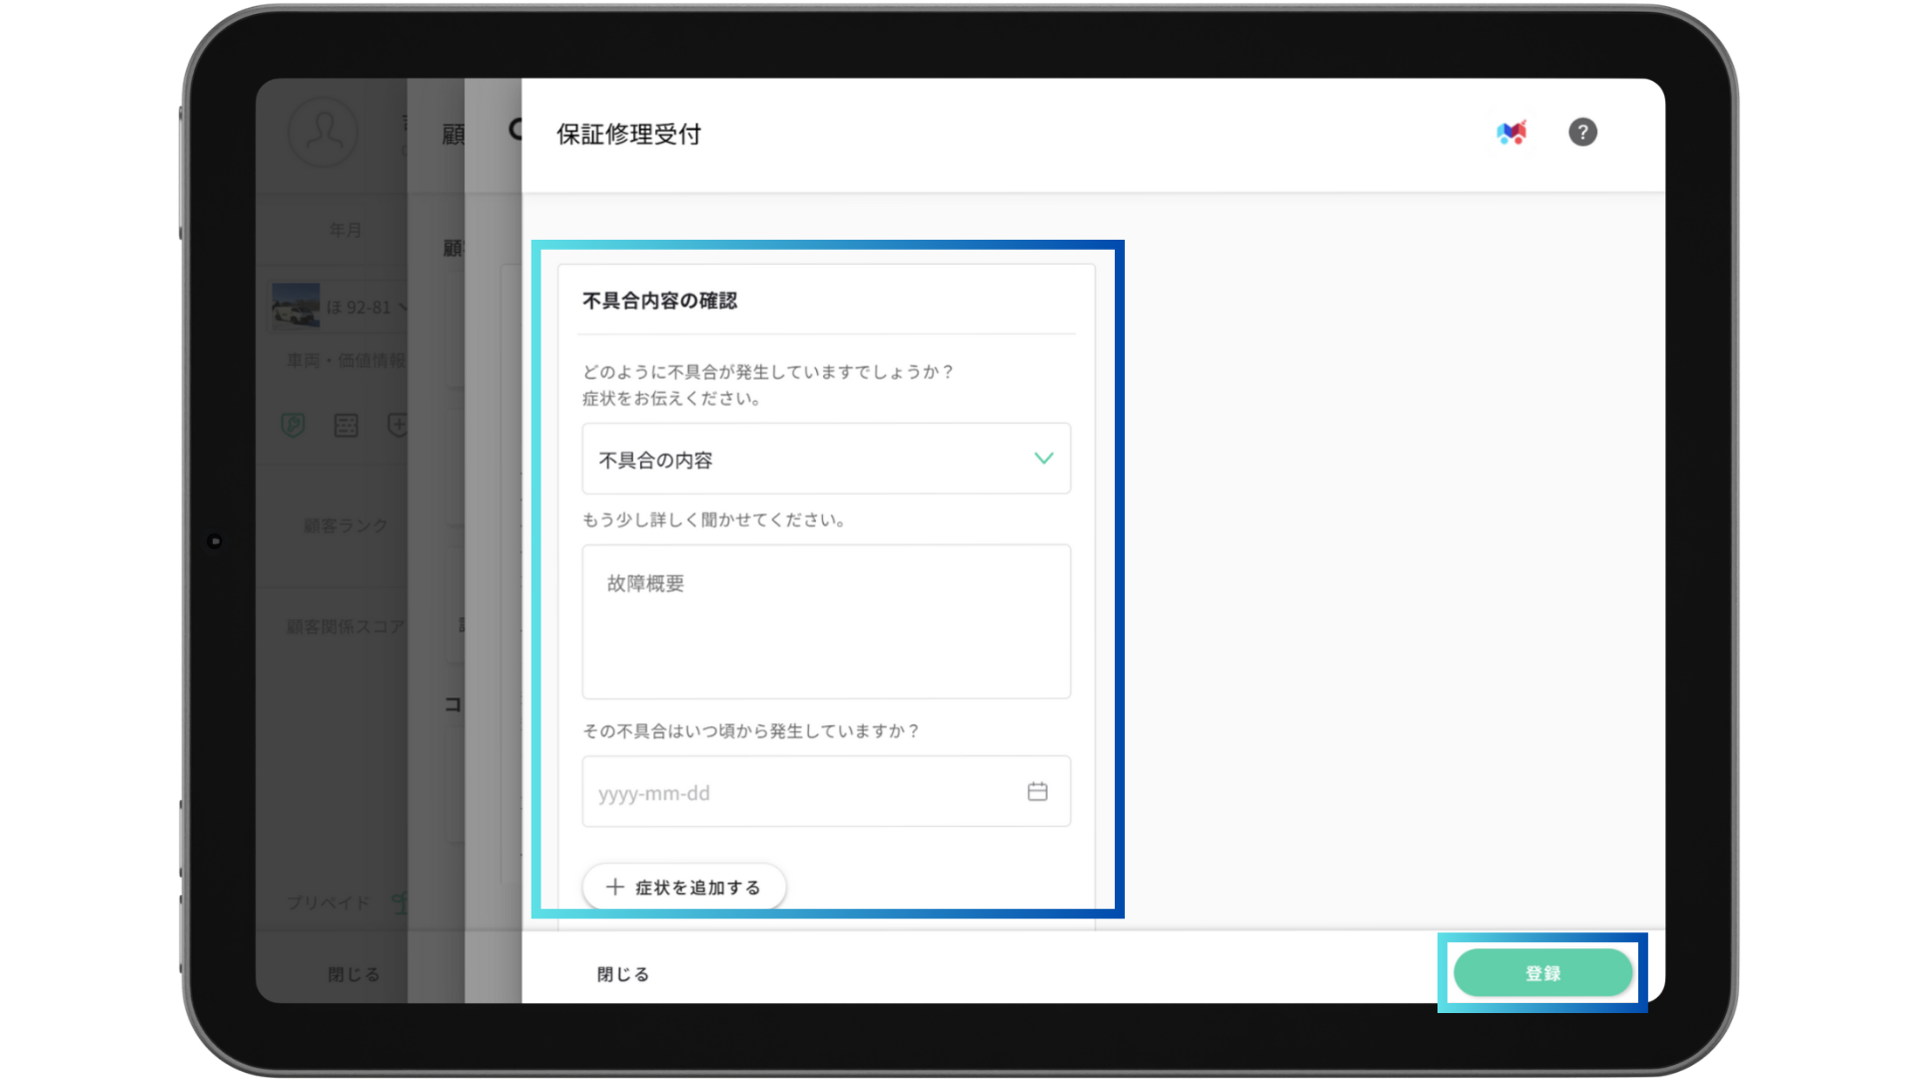The height and width of the screenshot is (1079, 1918).
Task: Click 閉じる in the dialog footer
Action: pos(623,974)
